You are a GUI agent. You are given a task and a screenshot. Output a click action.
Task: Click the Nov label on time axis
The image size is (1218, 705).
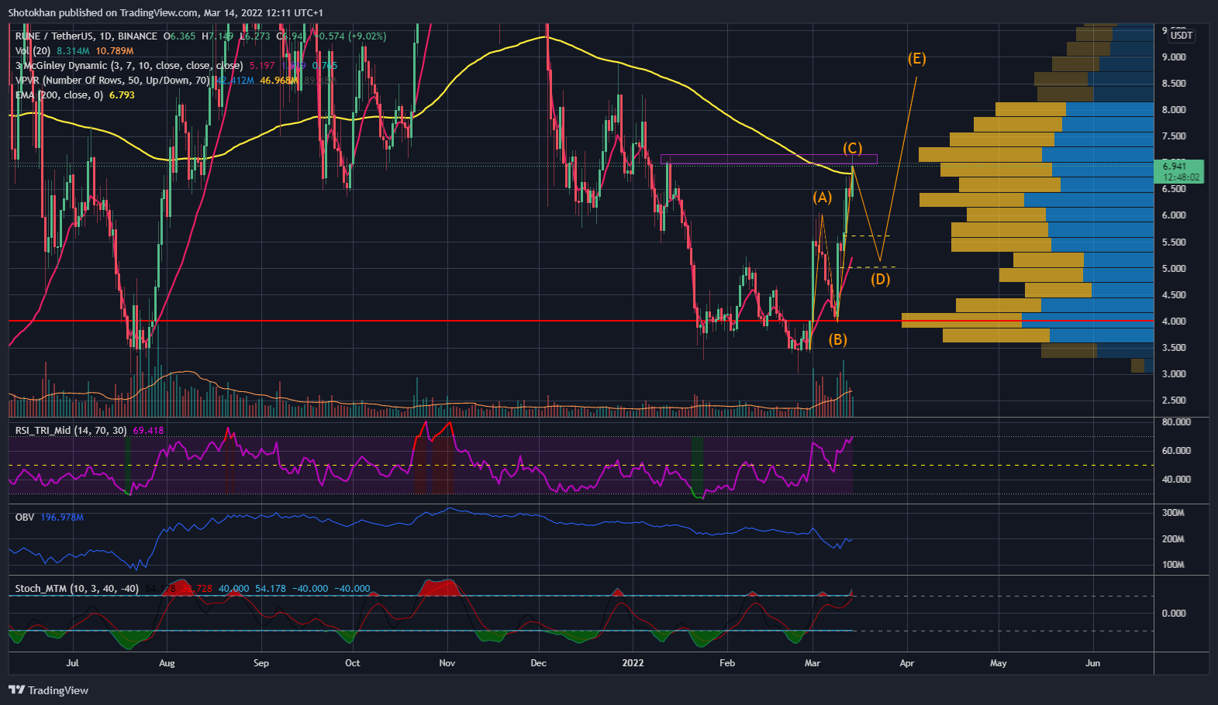pos(447,663)
